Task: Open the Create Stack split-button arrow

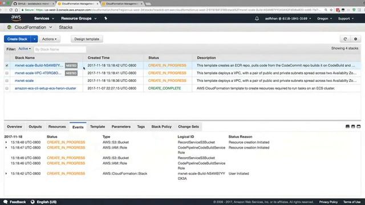Action: pyautogui.click(x=34, y=39)
